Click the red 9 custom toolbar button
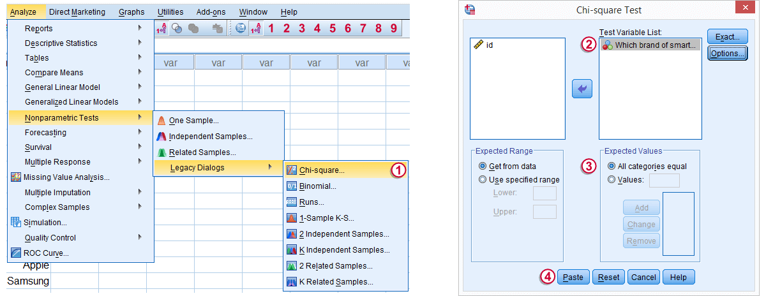This screenshot has height=296, width=766. point(394,28)
